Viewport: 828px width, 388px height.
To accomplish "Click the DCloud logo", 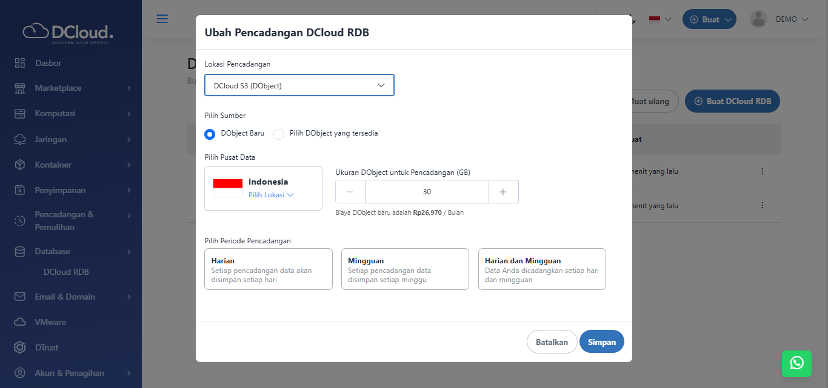I will (68, 33).
